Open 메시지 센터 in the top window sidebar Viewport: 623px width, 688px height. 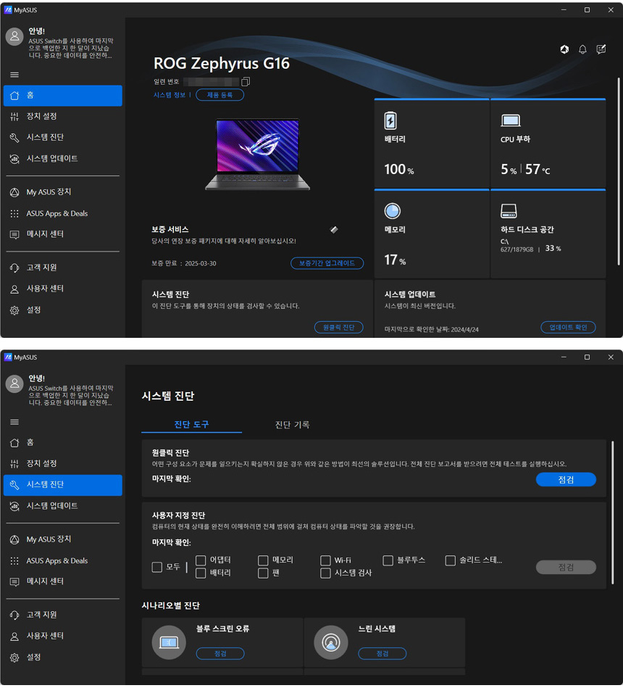(63, 234)
